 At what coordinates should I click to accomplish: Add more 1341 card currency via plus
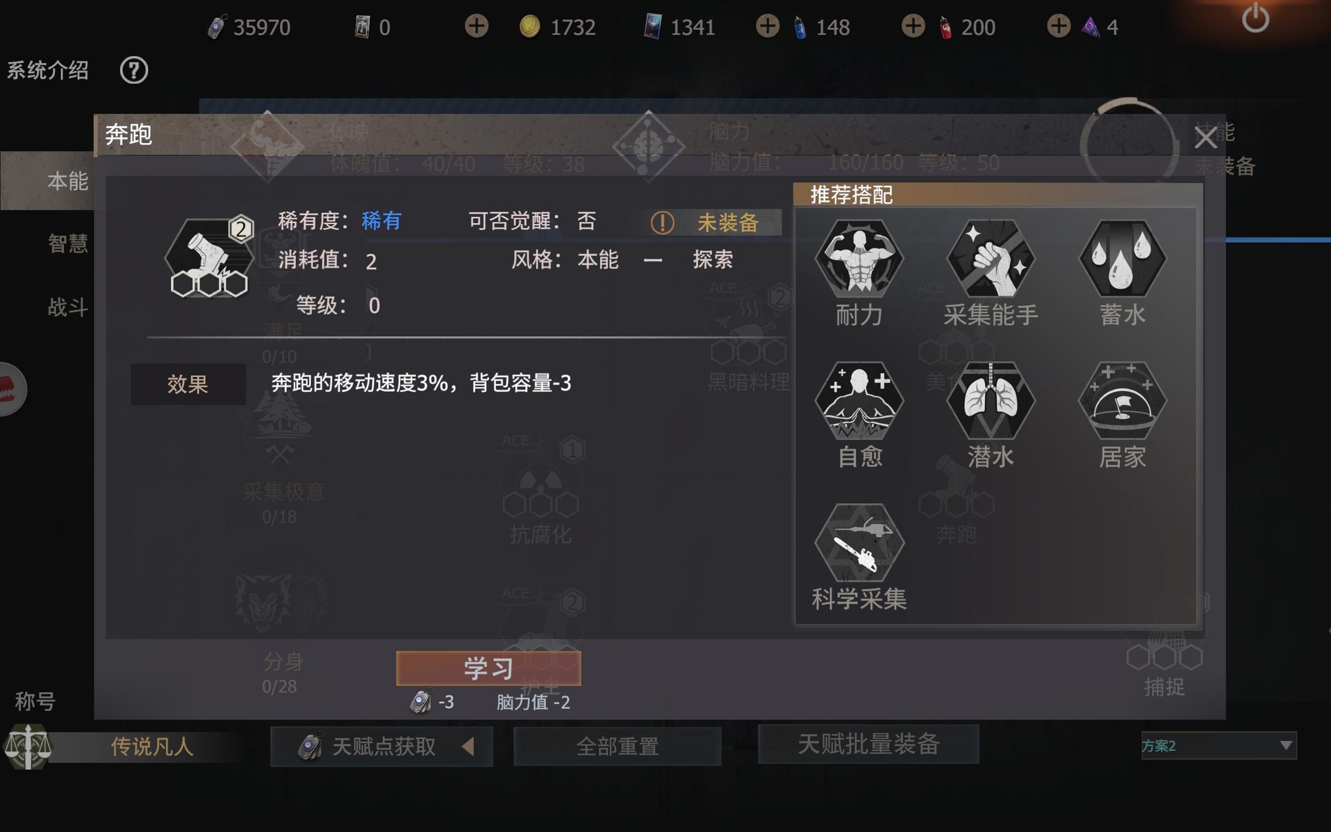[x=767, y=26]
